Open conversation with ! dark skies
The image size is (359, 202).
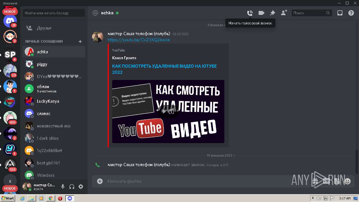click(x=54, y=138)
